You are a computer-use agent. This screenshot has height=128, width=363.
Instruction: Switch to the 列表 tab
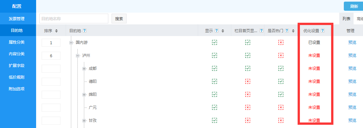tap(346, 19)
